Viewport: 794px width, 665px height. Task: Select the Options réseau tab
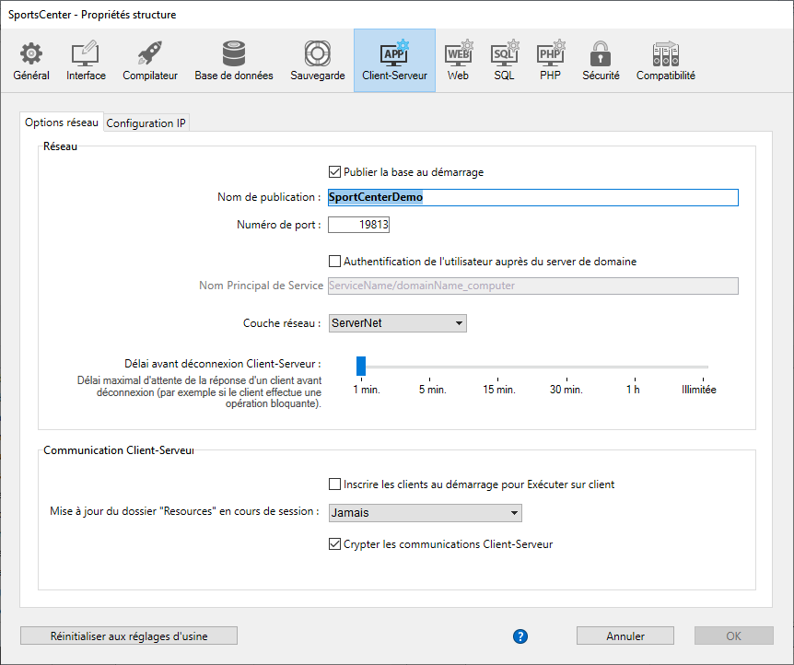pyautogui.click(x=61, y=122)
